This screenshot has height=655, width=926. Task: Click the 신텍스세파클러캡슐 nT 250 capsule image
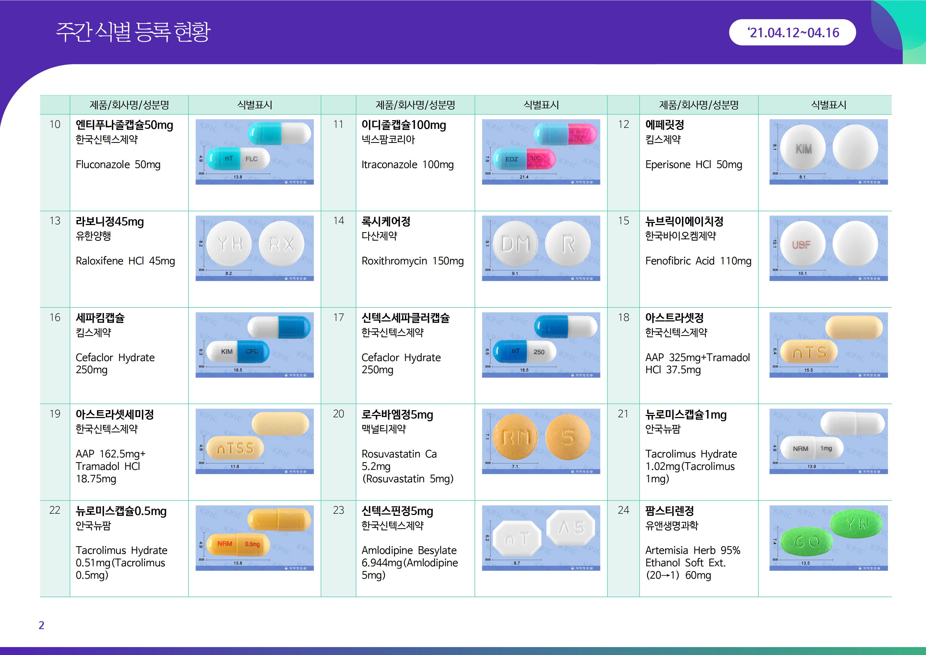point(541,345)
